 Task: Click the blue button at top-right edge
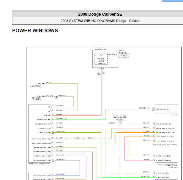click(x=172, y=1)
